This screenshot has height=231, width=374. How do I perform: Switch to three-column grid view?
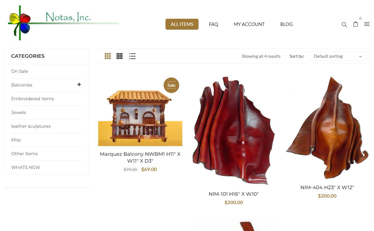(108, 56)
